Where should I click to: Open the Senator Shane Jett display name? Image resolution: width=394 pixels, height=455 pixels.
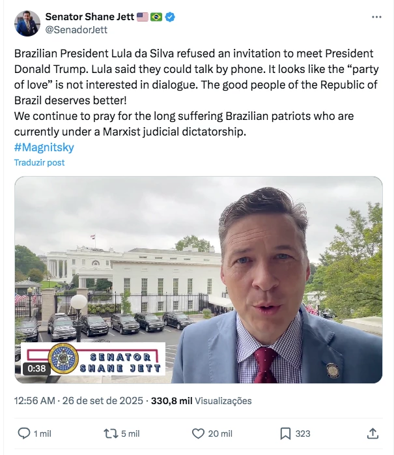pyautogui.click(x=90, y=17)
